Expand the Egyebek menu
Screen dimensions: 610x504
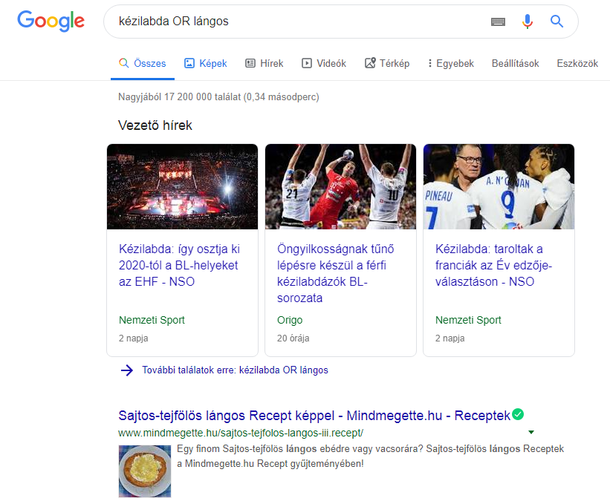[450, 63]
